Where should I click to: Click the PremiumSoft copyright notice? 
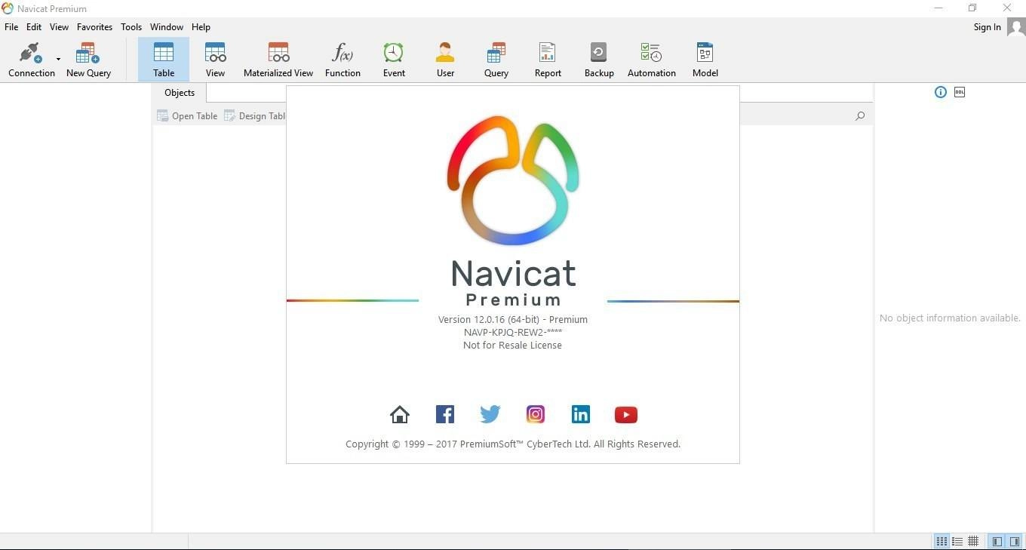tap(513, 444)
